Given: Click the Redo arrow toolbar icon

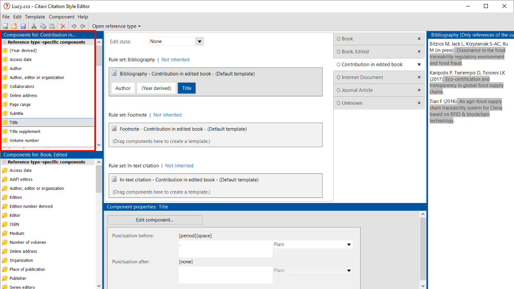Looking at the screenshot, I should [x=83, y=26].
